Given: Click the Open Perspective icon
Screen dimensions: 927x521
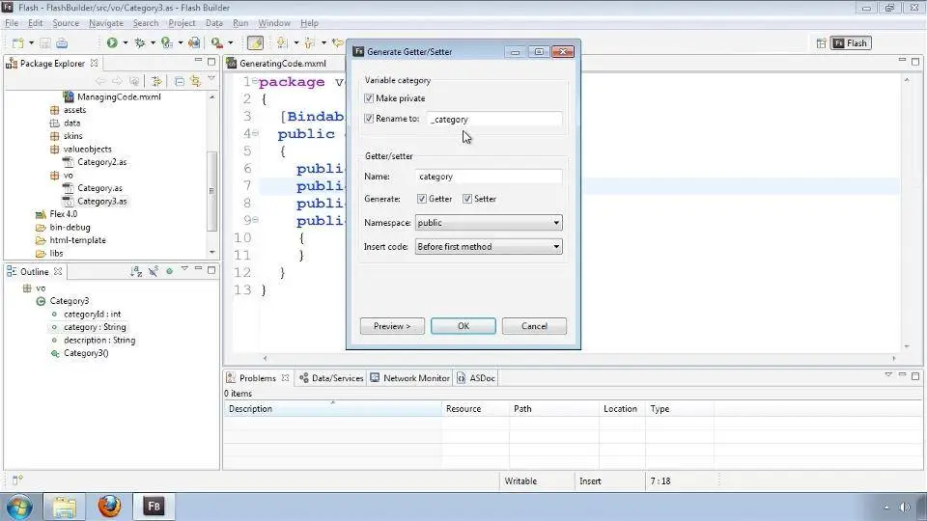Looking at the screenshot, I should click(x=821, y=43).
